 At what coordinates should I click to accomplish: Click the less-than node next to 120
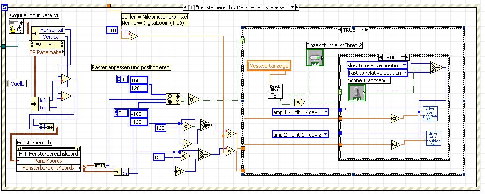(186, 156)
